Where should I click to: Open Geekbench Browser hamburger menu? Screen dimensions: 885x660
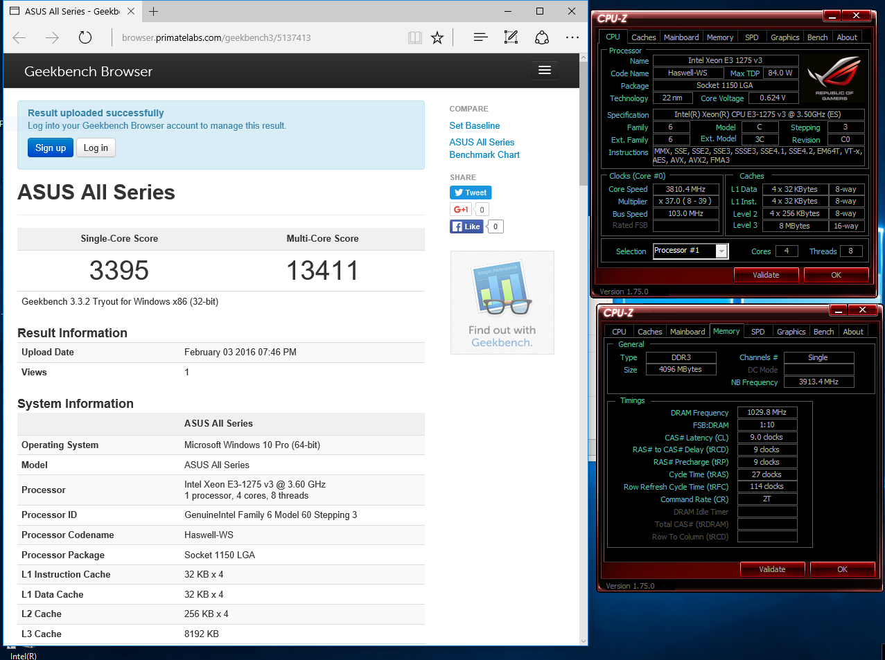pos(545,70)
